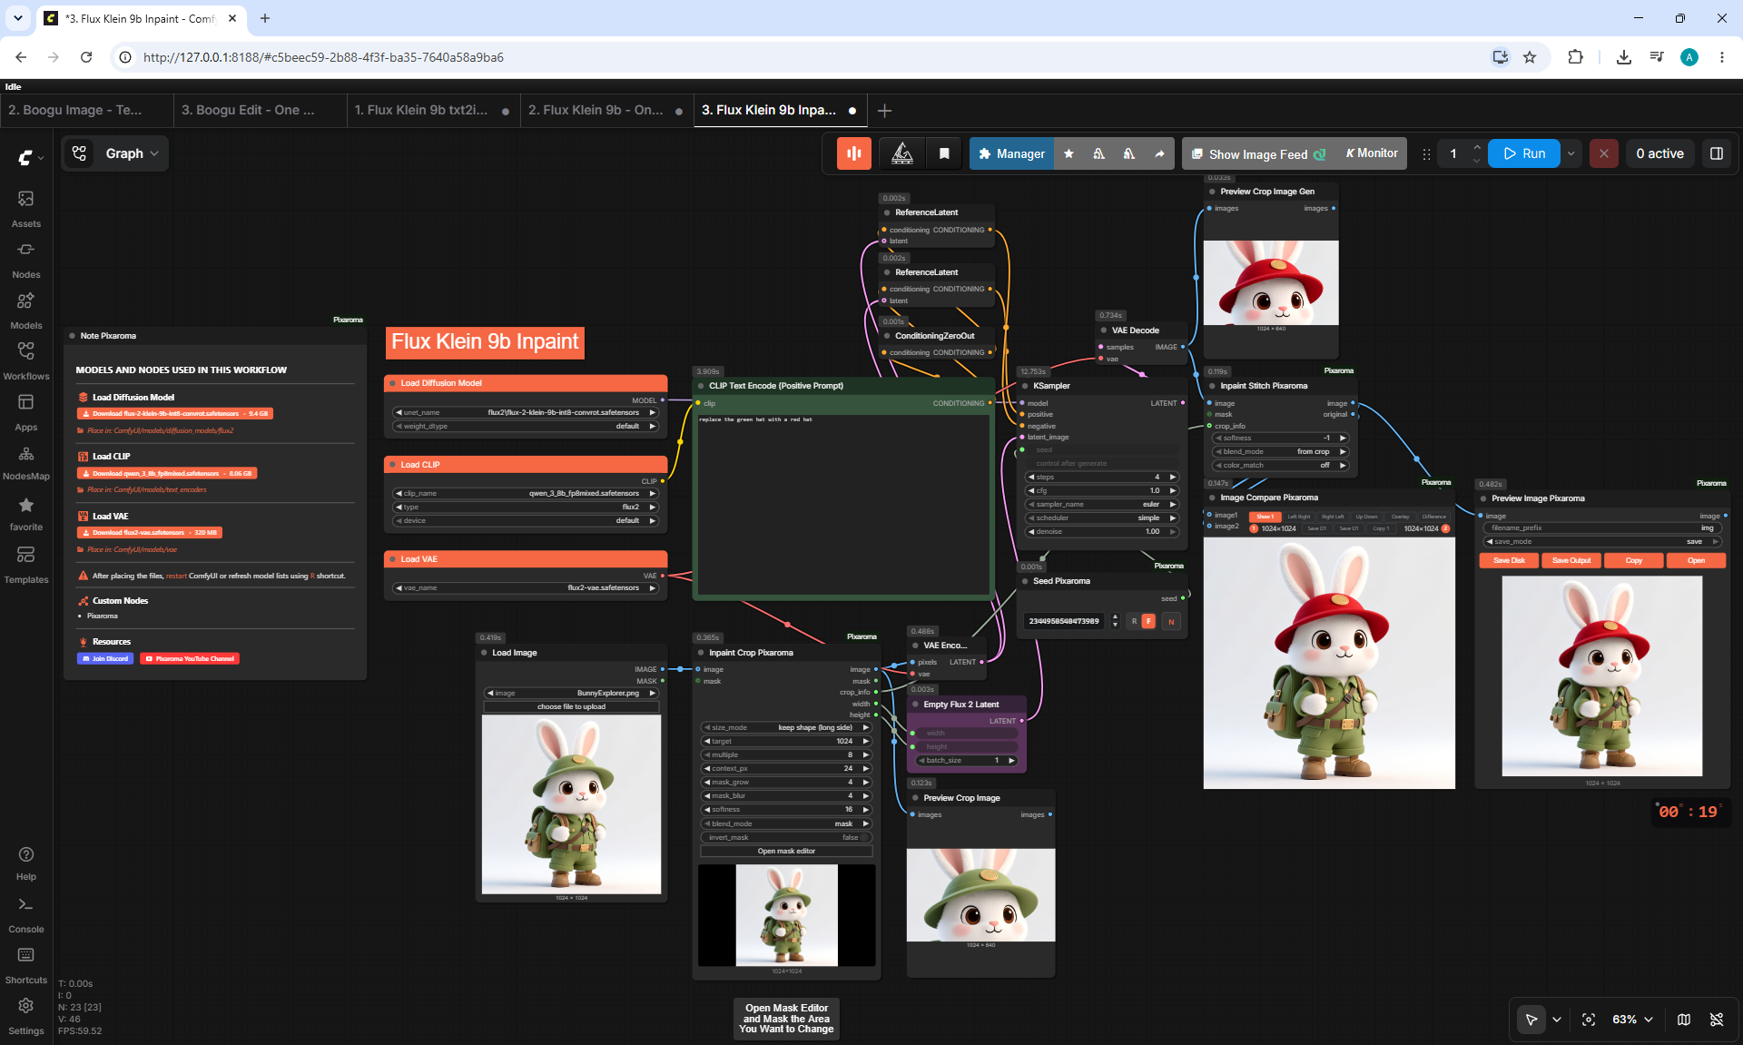Screen dimensions: 1743x1045
Task: Click the share arrow icon beside Manager
Action: click(1159, 153)
